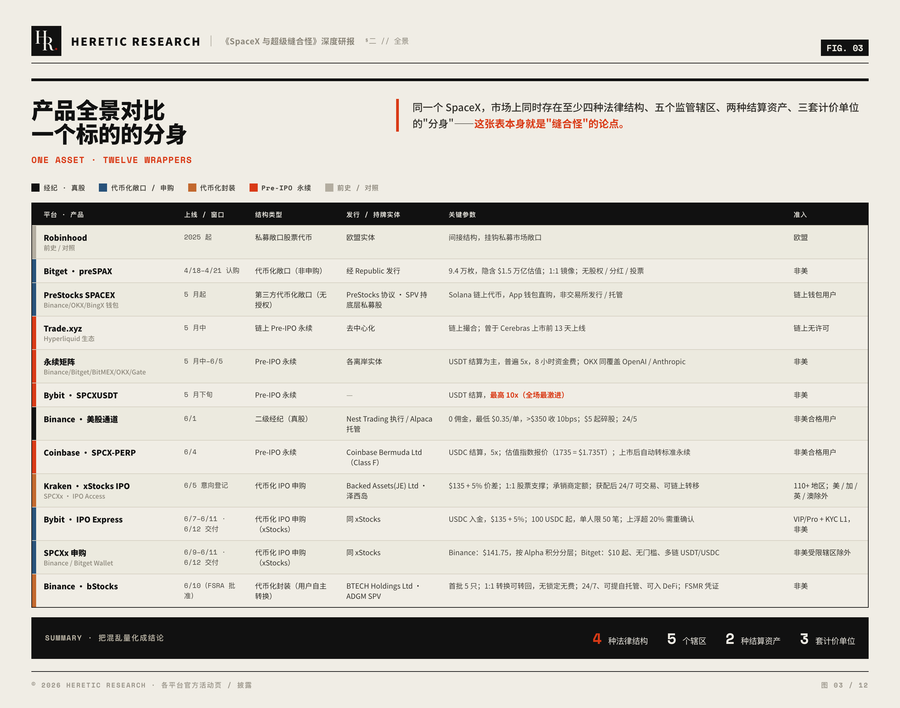Click the 3 套计价单位 summary stat

[827, 639]
